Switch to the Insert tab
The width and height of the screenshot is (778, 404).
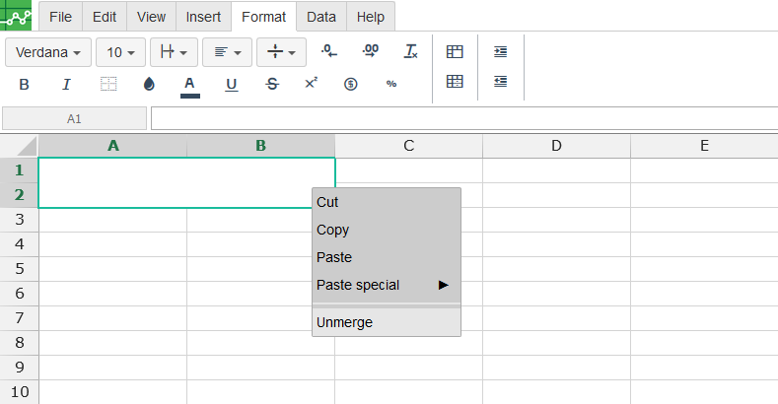click(x=203, y=17)
